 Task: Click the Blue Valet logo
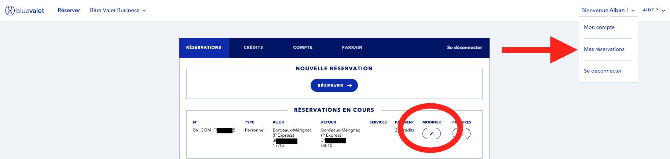click(x=25, y=11)
